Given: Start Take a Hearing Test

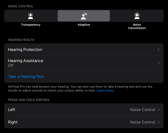Looking at the screenshot, I should [x=26, y=77].
